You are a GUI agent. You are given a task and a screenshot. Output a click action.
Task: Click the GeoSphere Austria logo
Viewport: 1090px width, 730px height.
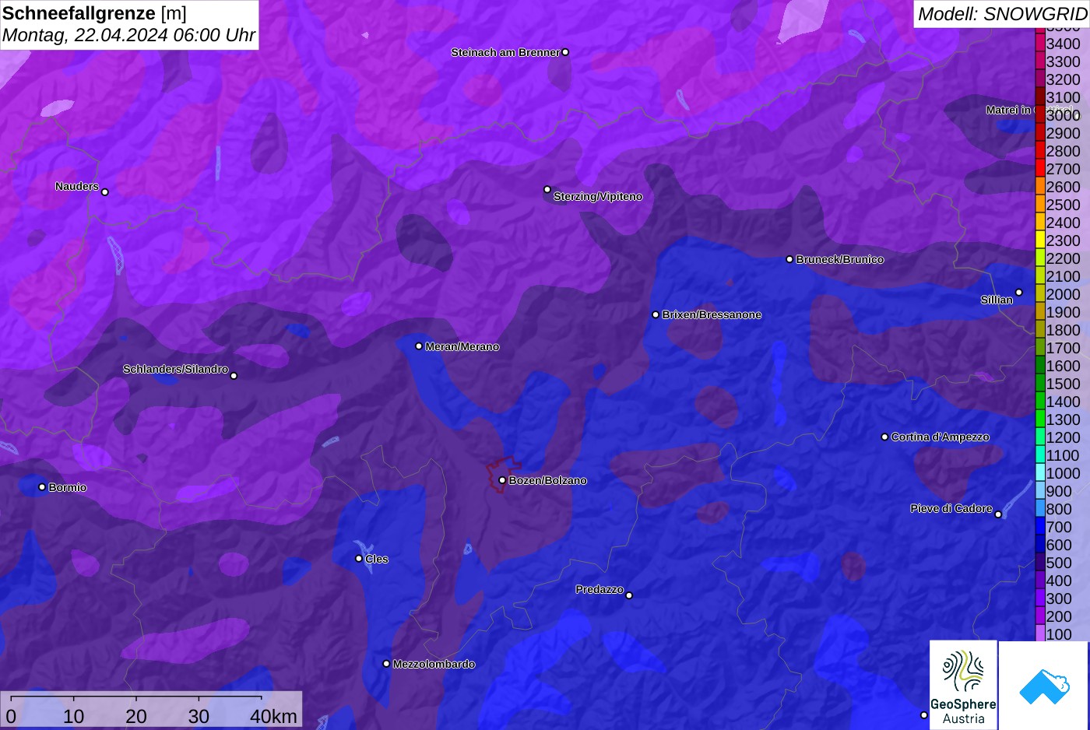click(x=963, y=685)
